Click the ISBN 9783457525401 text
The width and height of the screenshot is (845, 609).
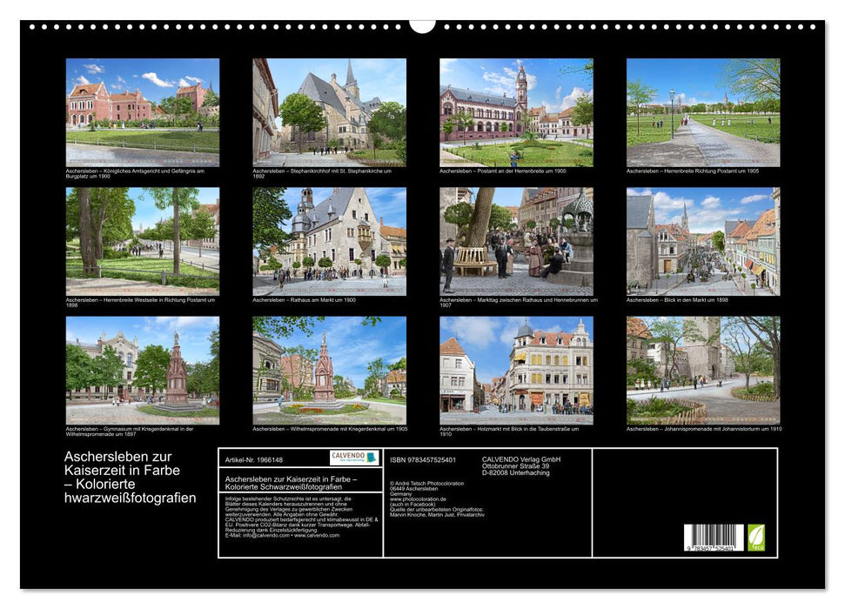coord(423,459)
